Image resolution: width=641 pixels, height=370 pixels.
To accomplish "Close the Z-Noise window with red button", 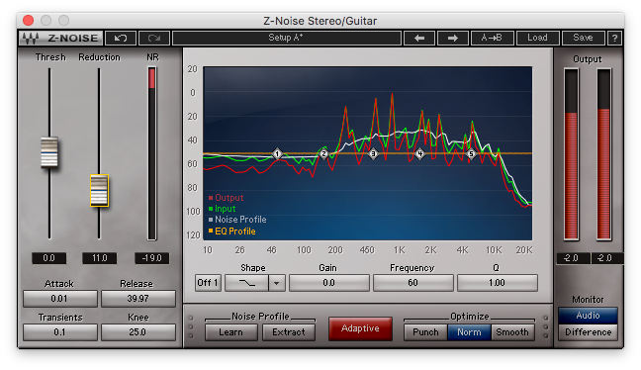I will [29, 20].
